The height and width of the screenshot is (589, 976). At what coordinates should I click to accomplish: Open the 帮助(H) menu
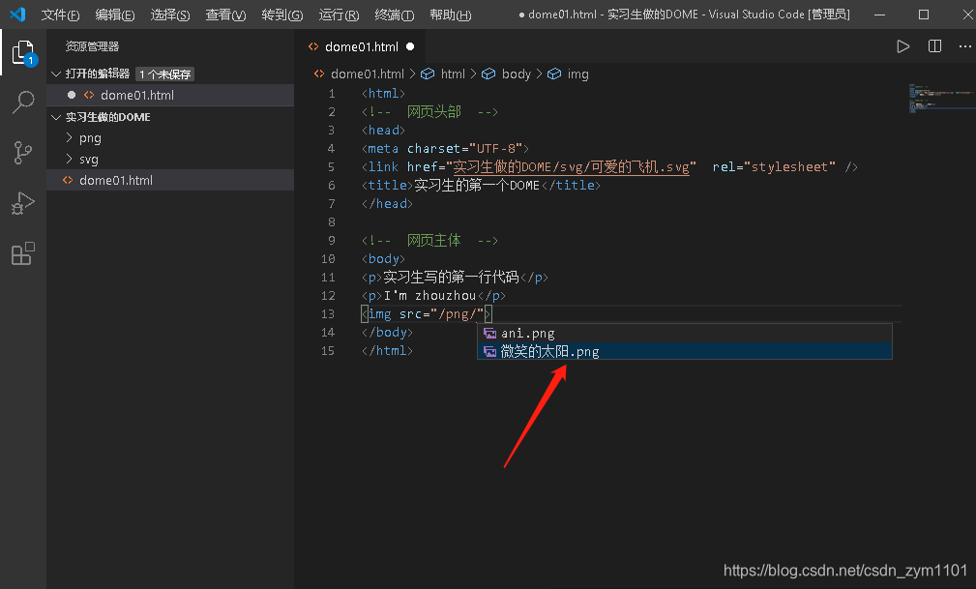pos(450,15)
